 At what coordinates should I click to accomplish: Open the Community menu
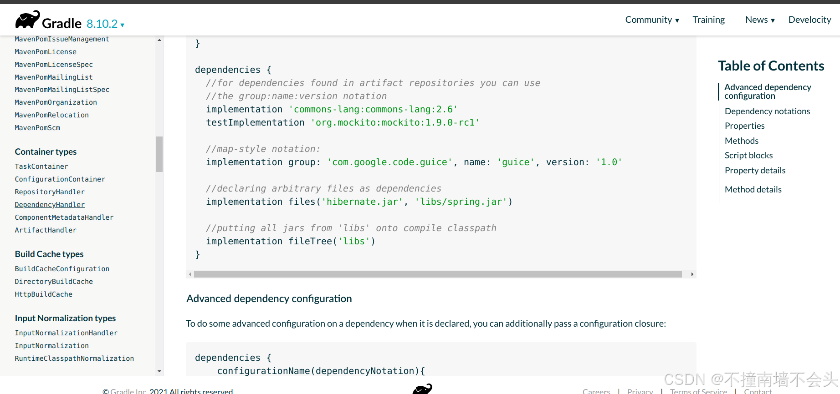[652, 20]
